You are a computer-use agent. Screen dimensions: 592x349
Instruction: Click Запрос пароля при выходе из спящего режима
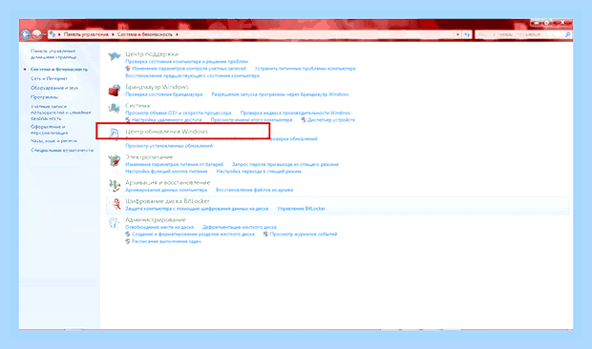(285, 164)
